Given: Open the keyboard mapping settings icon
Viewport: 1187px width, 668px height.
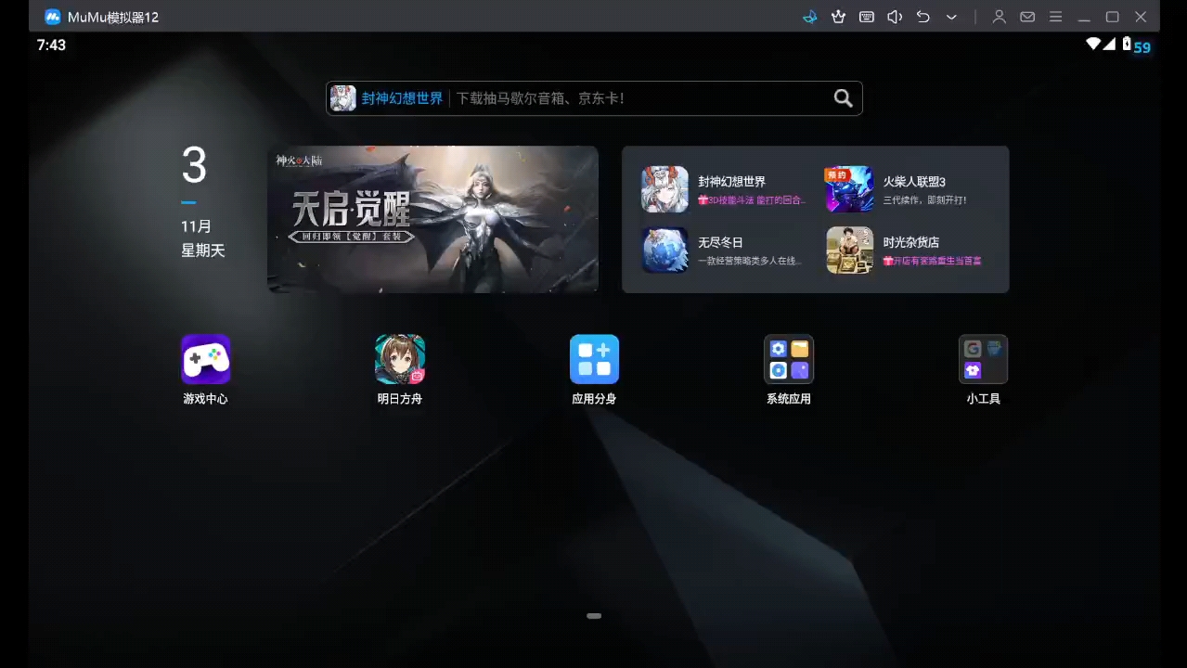Looking at the screenshot, I should tap(866, 17).
